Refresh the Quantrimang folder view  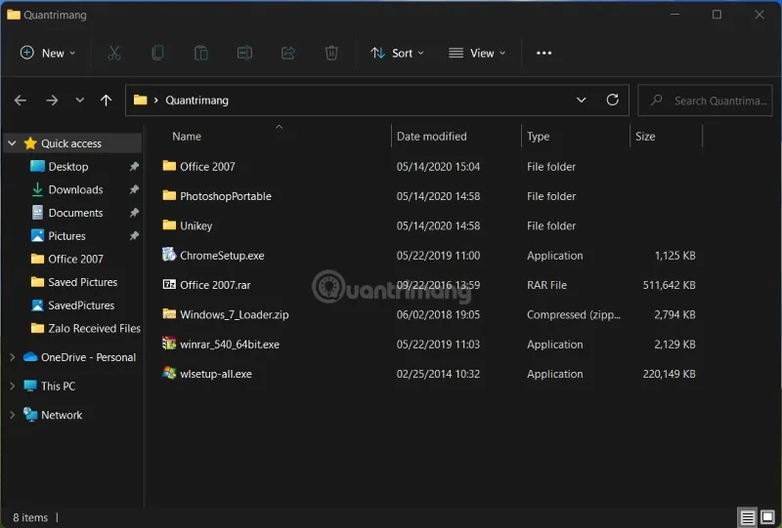click(x=613, y=101)
